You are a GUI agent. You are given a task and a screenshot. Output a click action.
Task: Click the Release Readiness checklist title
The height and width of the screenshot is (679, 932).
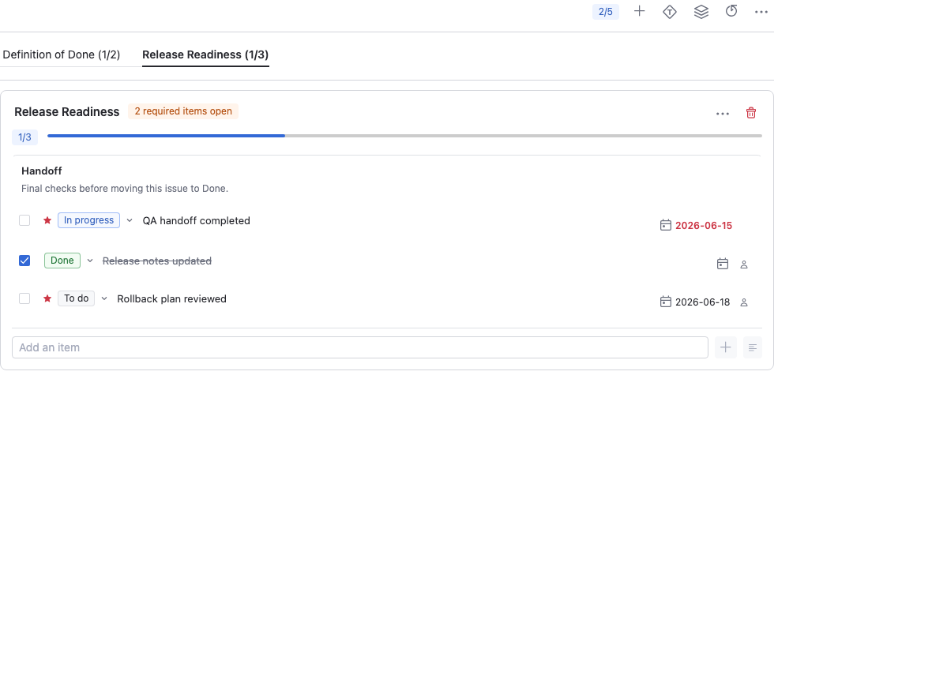66,112
